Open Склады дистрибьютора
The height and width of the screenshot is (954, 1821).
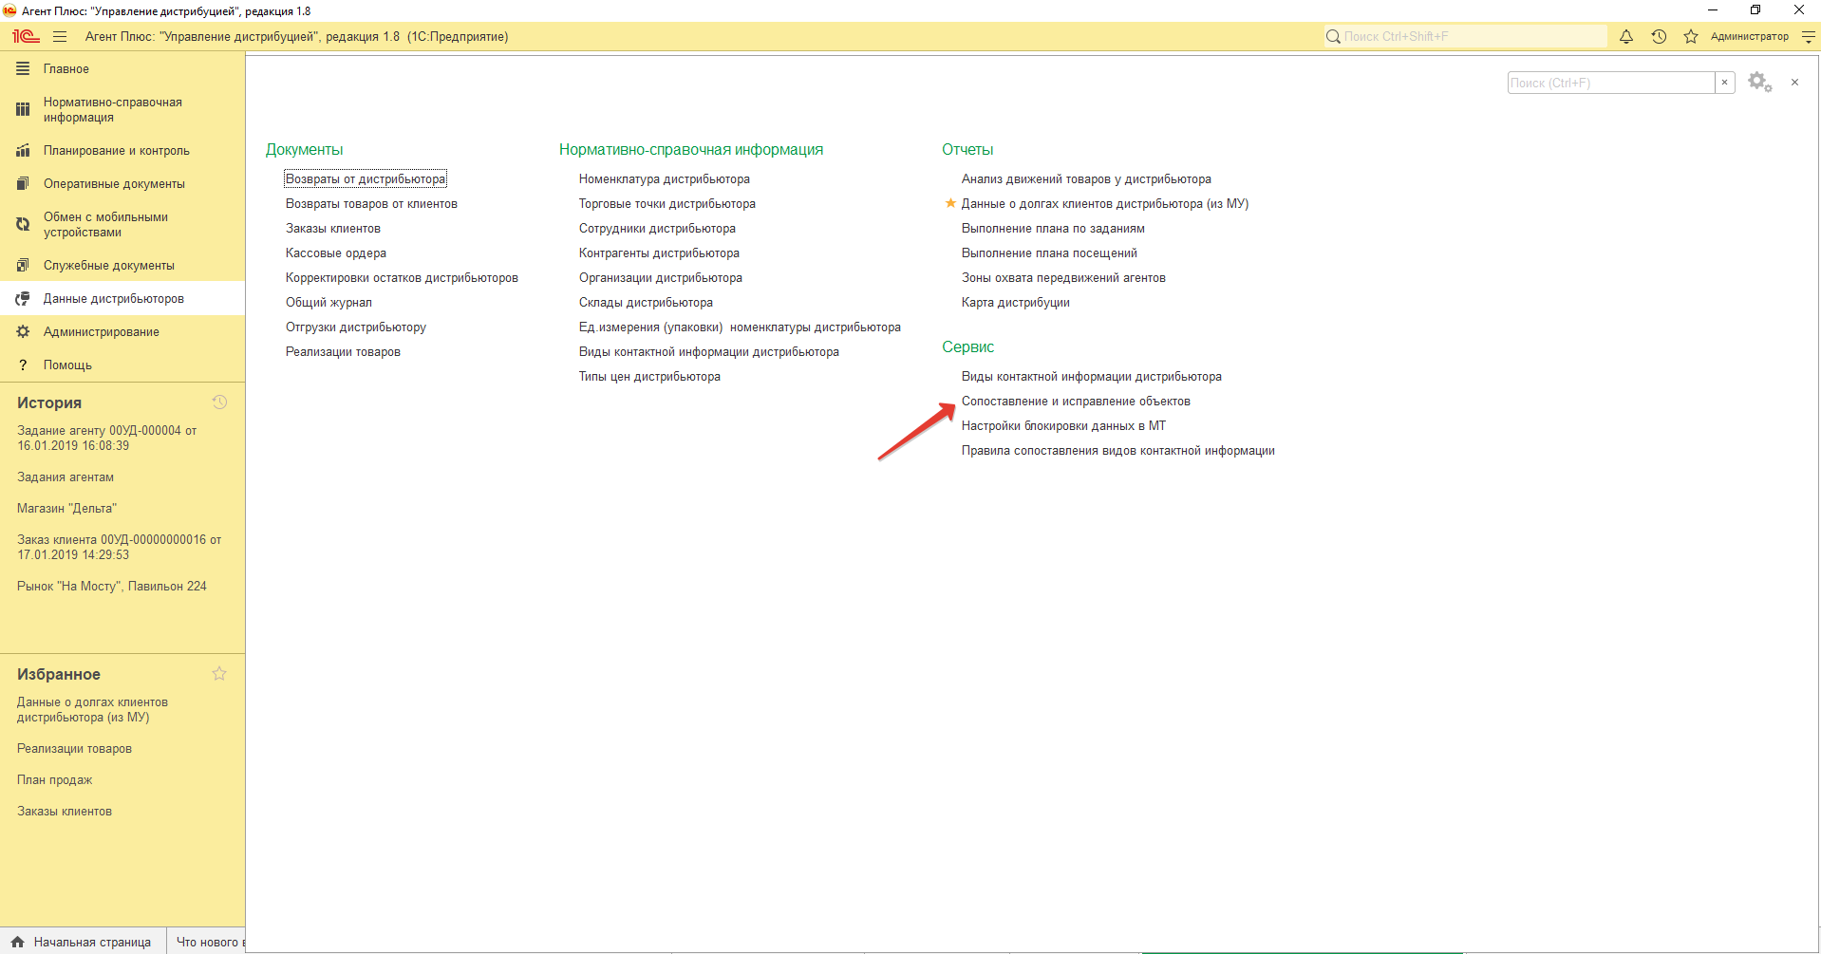(x=646, y=302)
